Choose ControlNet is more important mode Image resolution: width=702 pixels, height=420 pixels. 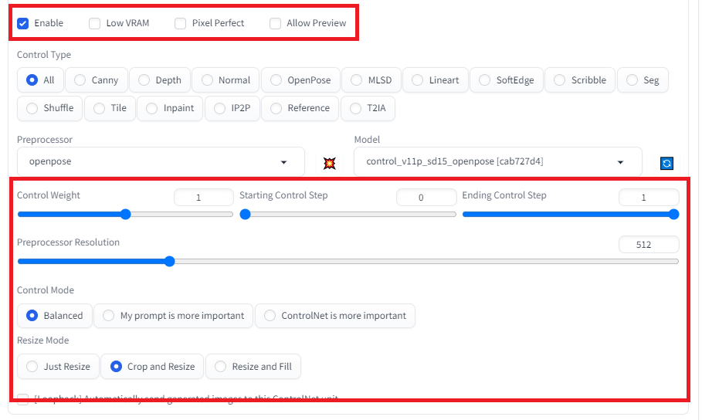(x=334, y=315)
